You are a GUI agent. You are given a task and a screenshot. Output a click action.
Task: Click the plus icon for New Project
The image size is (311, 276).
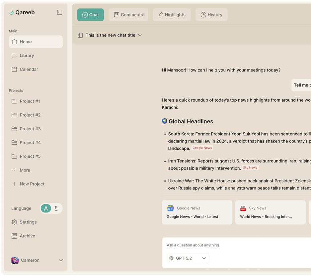click(x=14, y=184)
